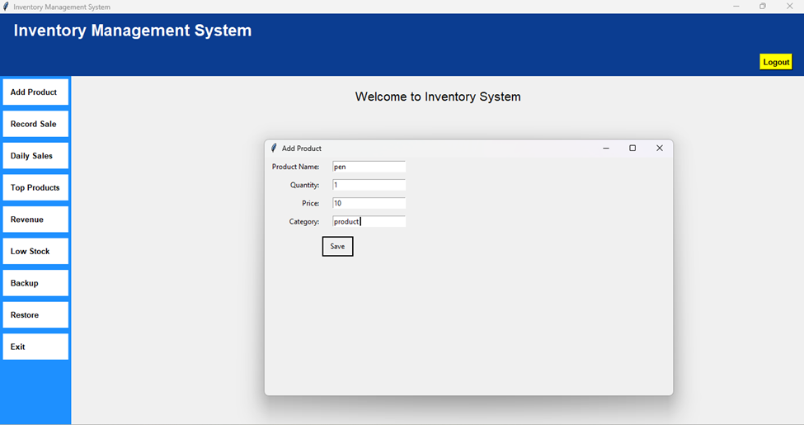Click the Category text field

[369, 221]
